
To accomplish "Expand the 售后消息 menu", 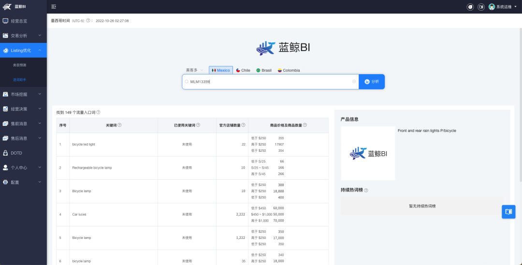I will click(x=23, y=138).
